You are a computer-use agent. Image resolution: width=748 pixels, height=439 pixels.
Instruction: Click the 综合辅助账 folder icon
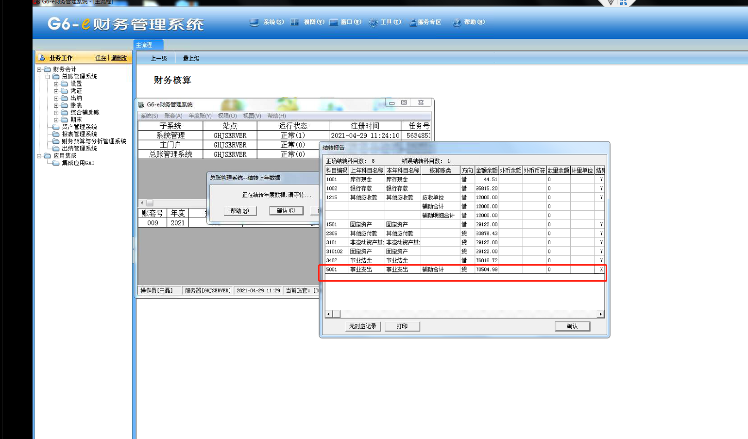(65, 113)
